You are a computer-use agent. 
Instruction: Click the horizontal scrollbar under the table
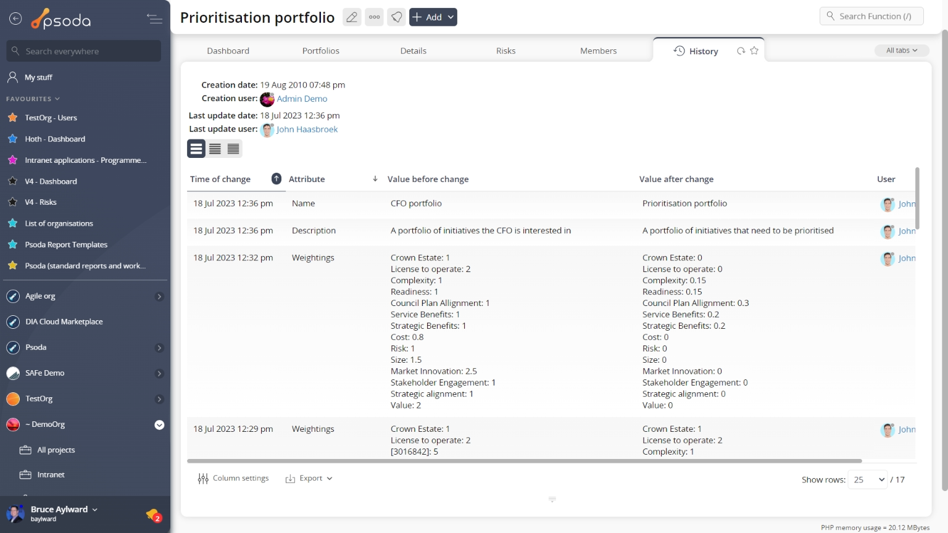pyautogui.click(x=524, y=461)
